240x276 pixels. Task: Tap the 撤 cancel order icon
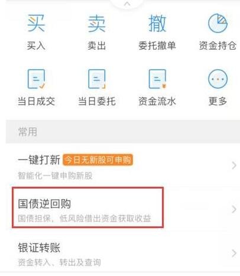[x=157, y=23]
